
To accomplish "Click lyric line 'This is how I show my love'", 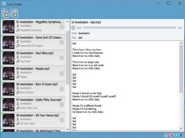I will tap(87, 50).
